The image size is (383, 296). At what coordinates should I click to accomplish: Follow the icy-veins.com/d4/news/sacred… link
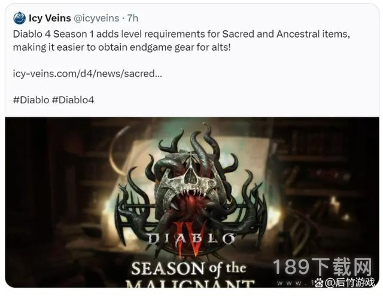pyautogui.click(x=87, y=73)
